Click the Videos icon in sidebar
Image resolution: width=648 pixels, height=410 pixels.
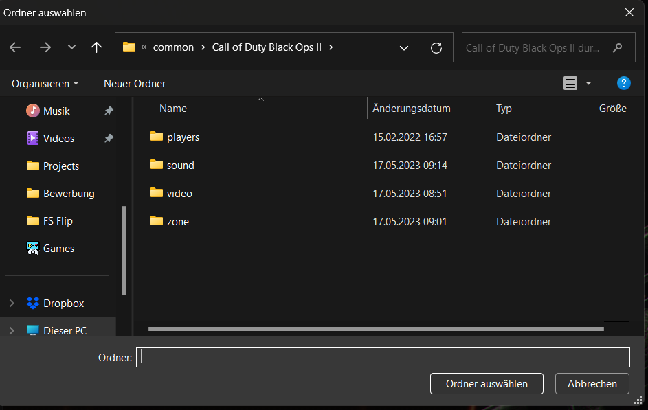[33, 138]
